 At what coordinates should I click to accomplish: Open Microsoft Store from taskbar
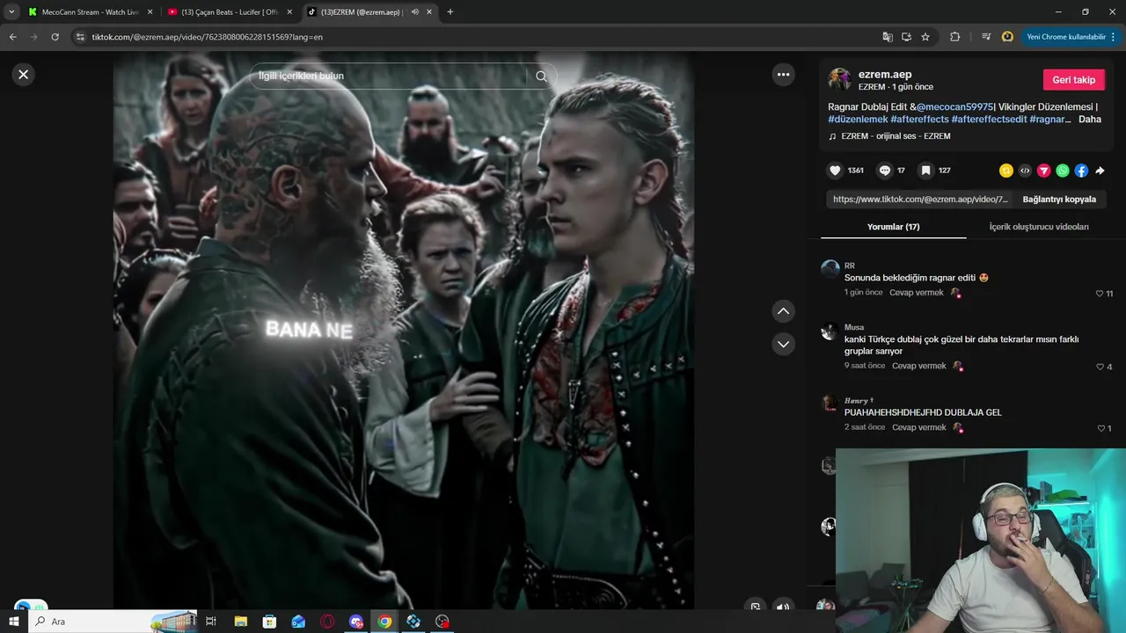(269, 622)
